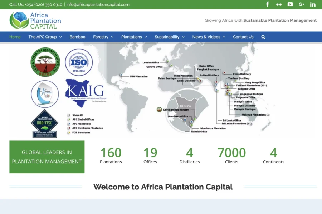Open the YouTube social icon
Viewport: 322px width, 214px height.
pyautogui.click(x=290, y=4)
